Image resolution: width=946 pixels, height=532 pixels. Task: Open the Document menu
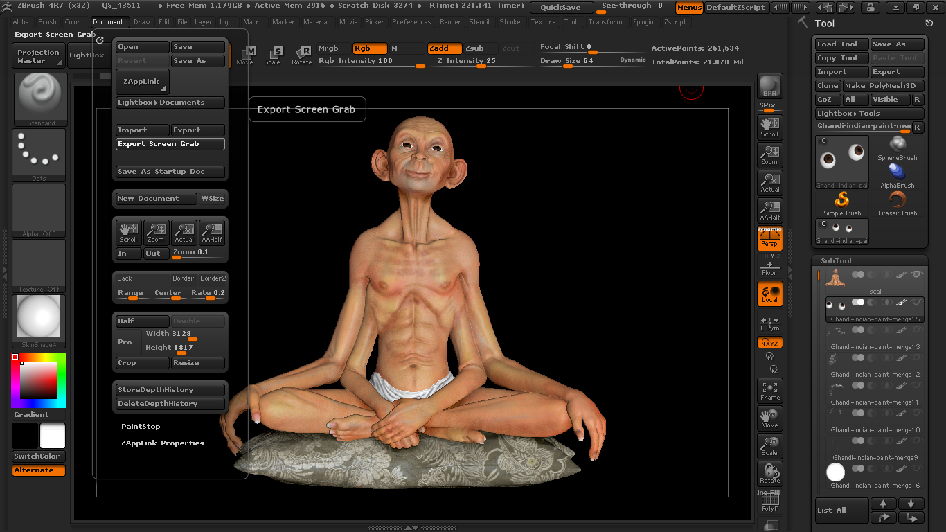[x=108, y=22]
